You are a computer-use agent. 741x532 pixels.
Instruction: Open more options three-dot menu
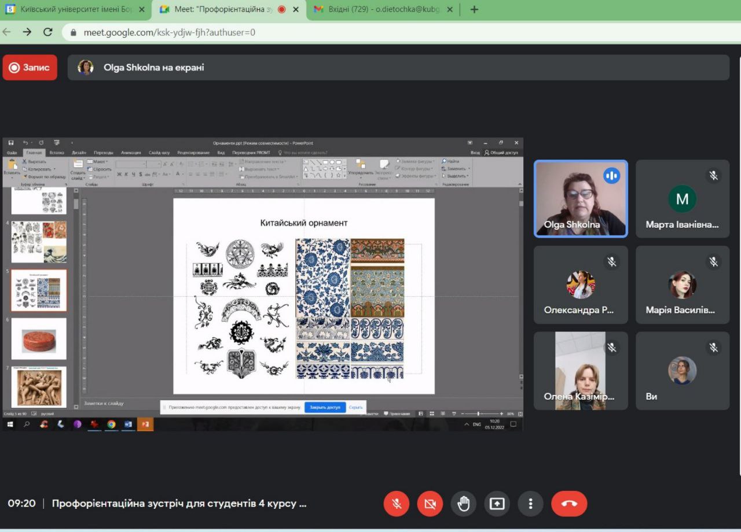(x=530, y=504)
